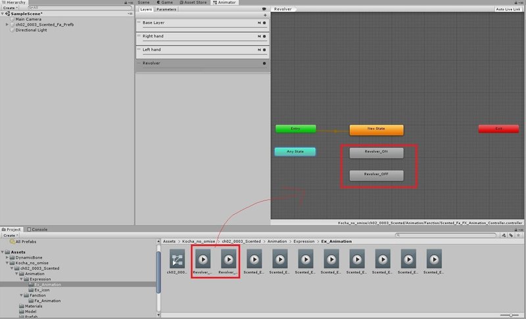Screen dimensions: 526x319
Task: Toggle the Hierarchy panel lock icon
Action: click(x=126, y=3)
